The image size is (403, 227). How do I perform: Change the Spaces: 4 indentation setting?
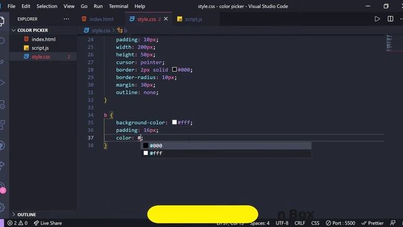[x=260, y=223]
